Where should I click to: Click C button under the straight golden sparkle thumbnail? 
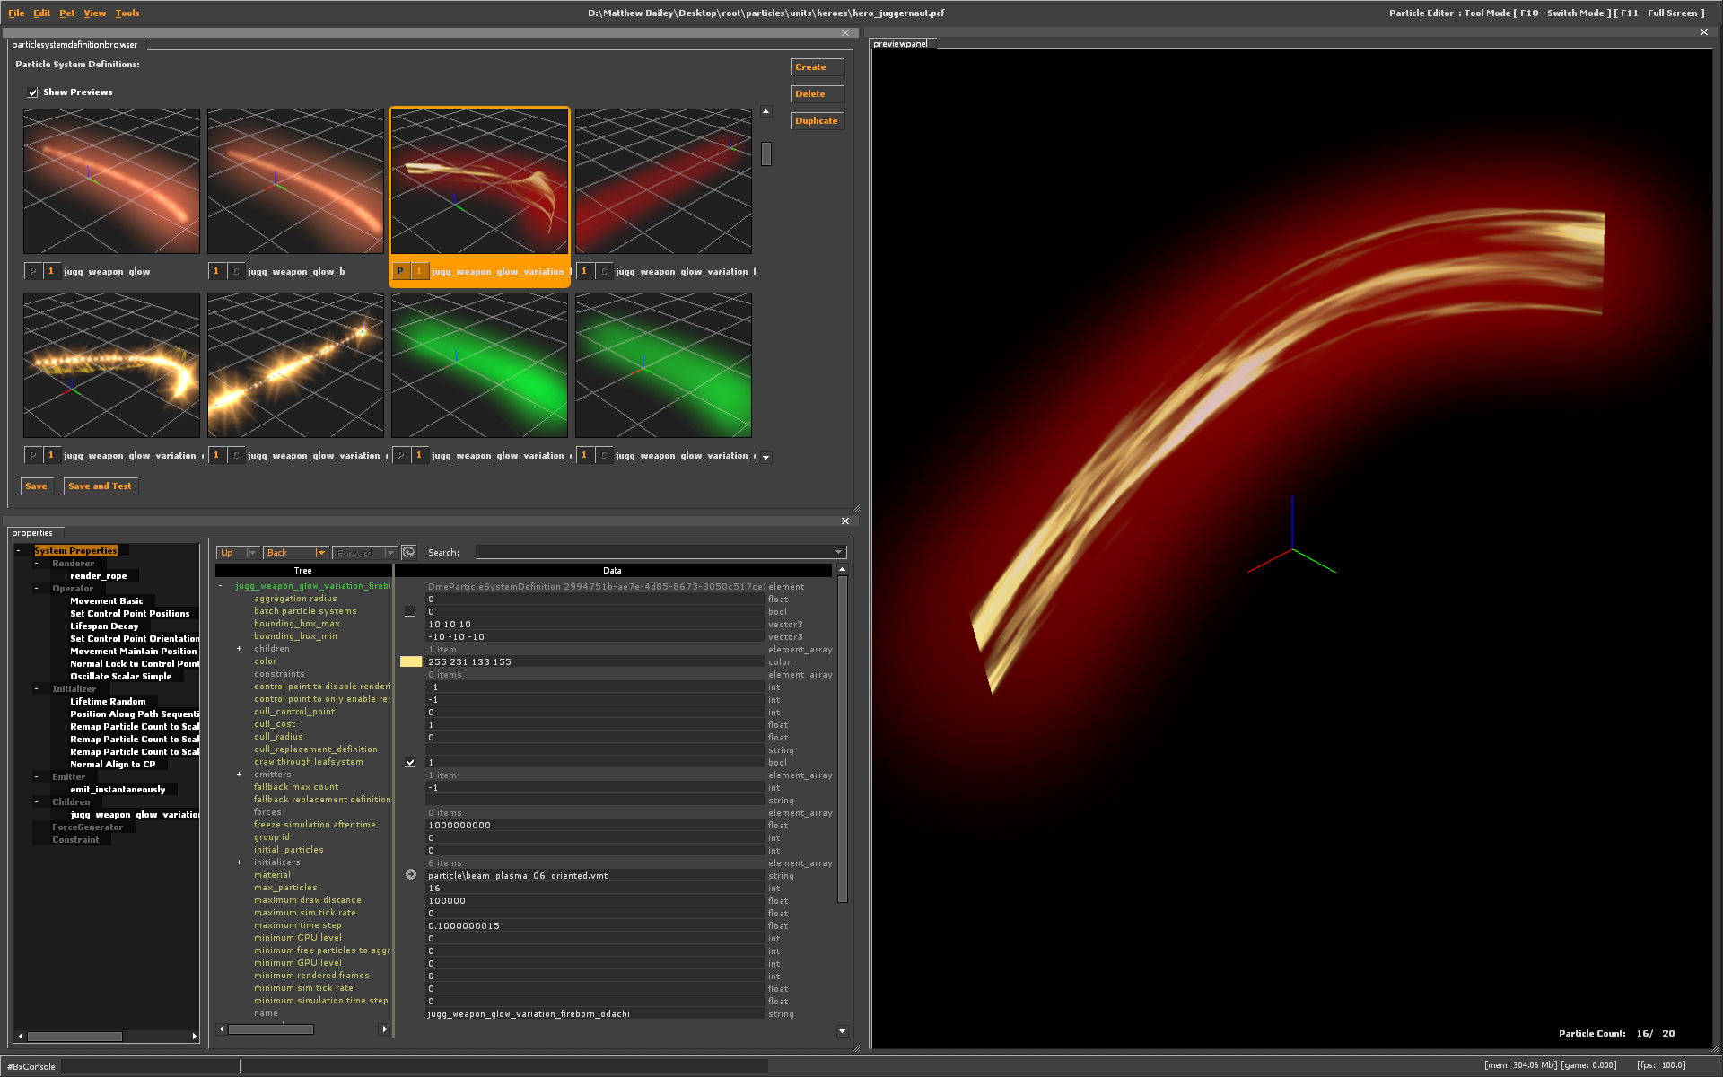click(x=236, y=455)
